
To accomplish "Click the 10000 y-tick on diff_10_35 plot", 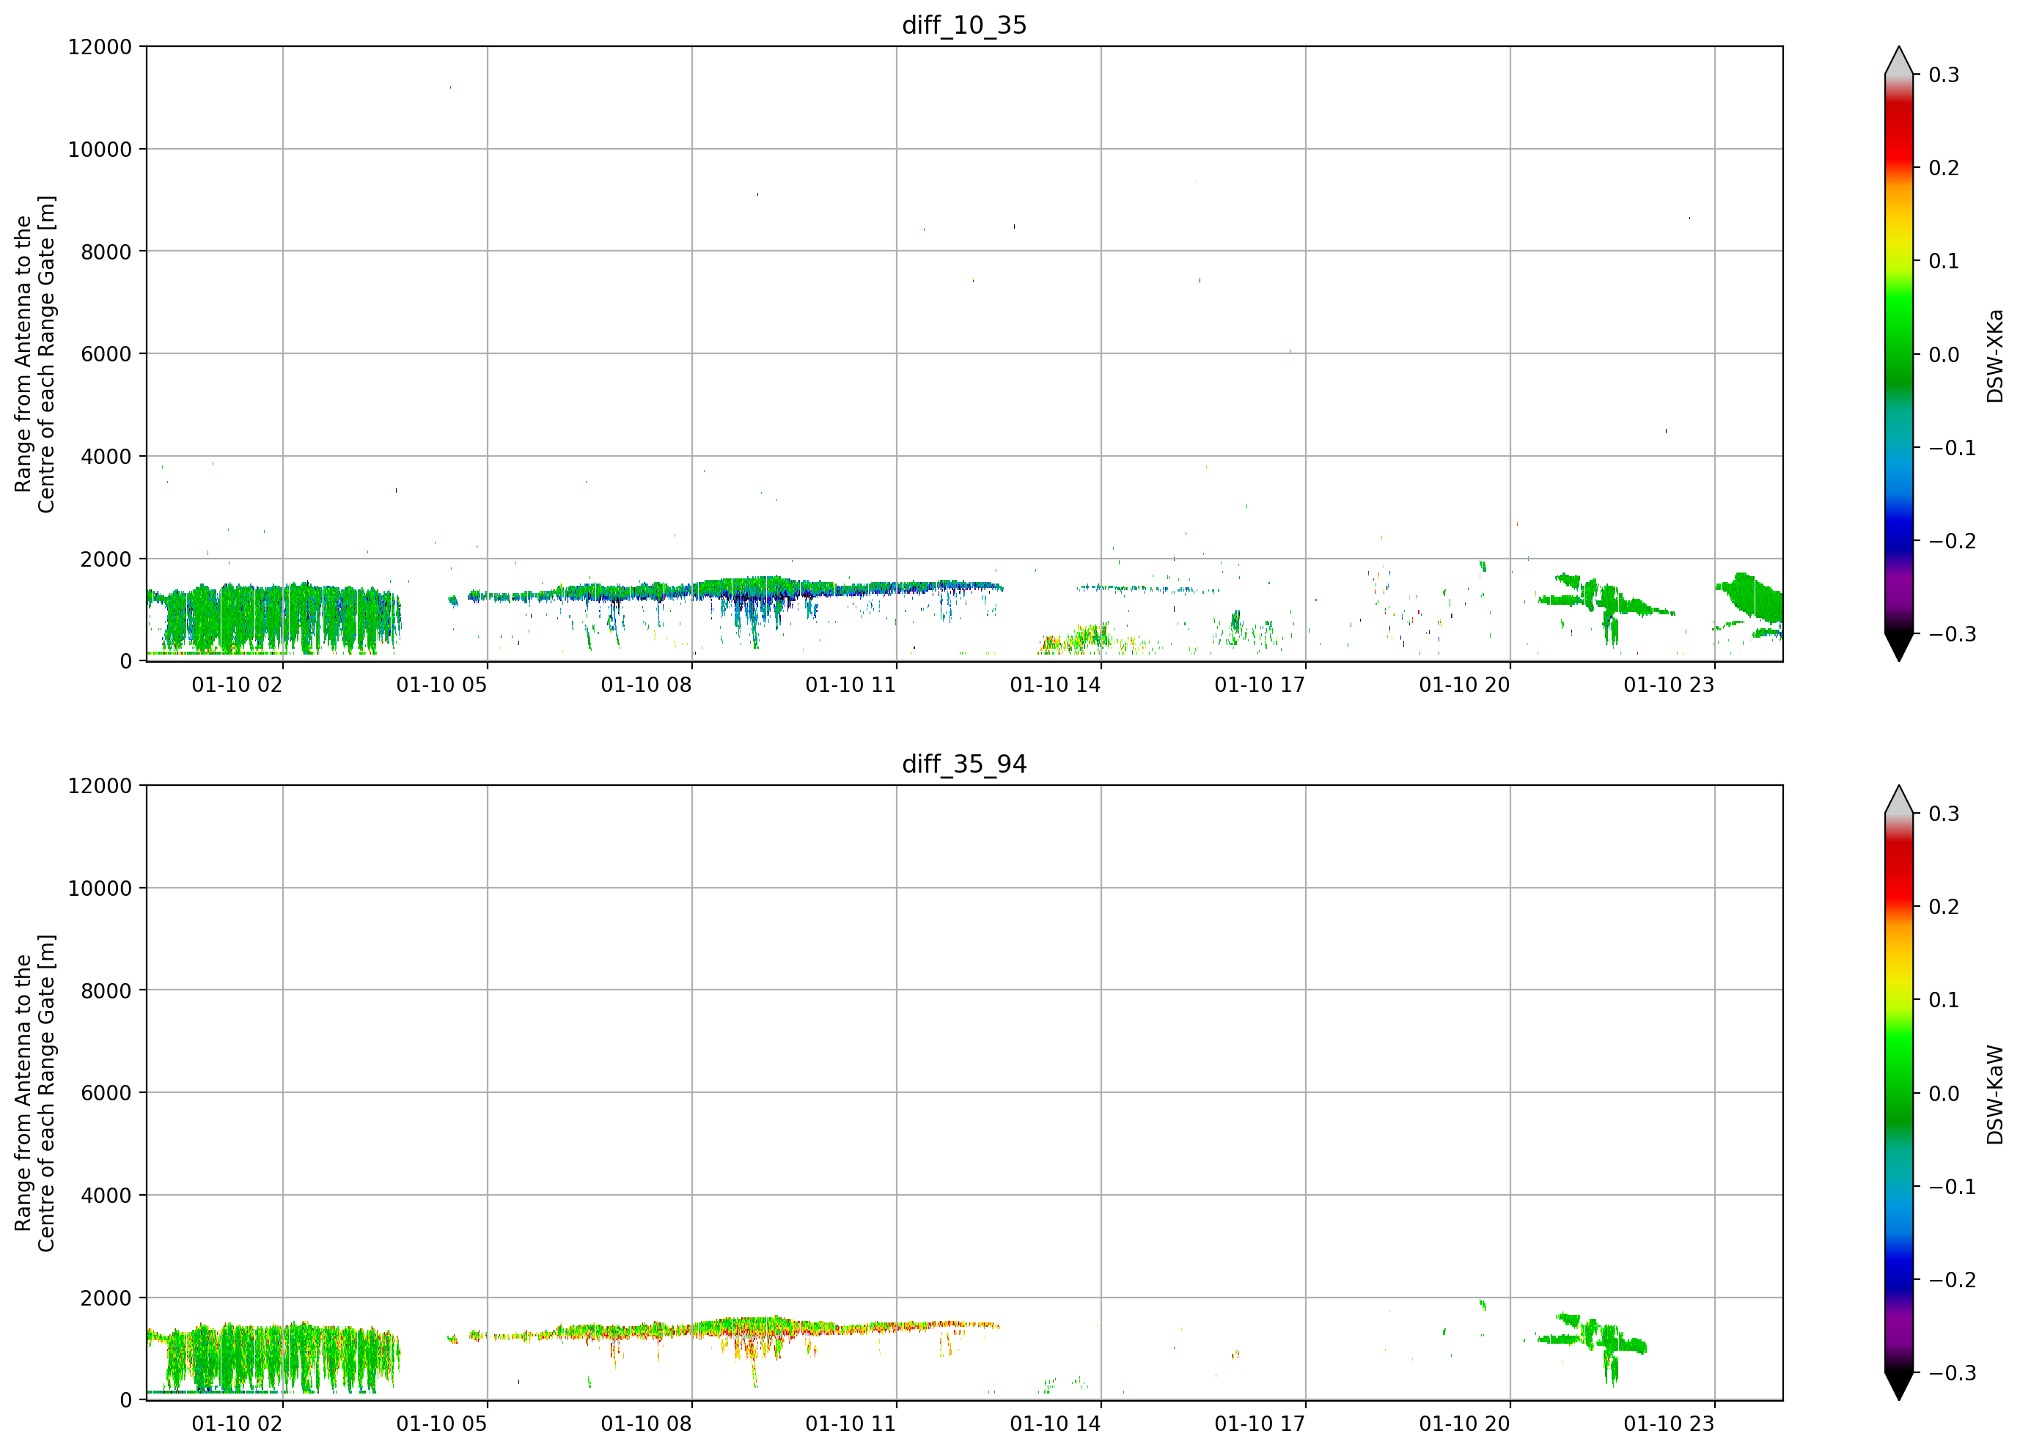I will [100, 149].
